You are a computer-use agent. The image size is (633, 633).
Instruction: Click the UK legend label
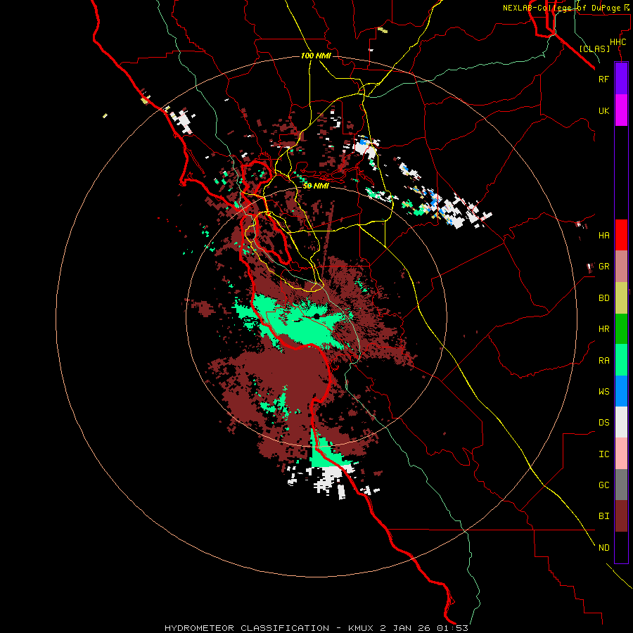click(604, 111)
